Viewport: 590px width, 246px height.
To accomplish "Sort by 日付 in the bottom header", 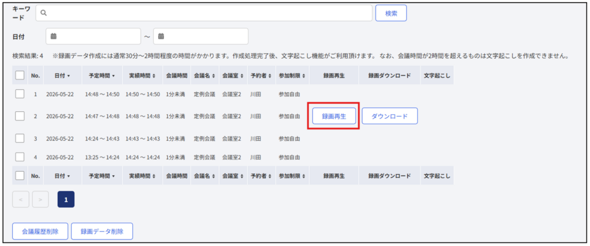I will pos(62,176).
